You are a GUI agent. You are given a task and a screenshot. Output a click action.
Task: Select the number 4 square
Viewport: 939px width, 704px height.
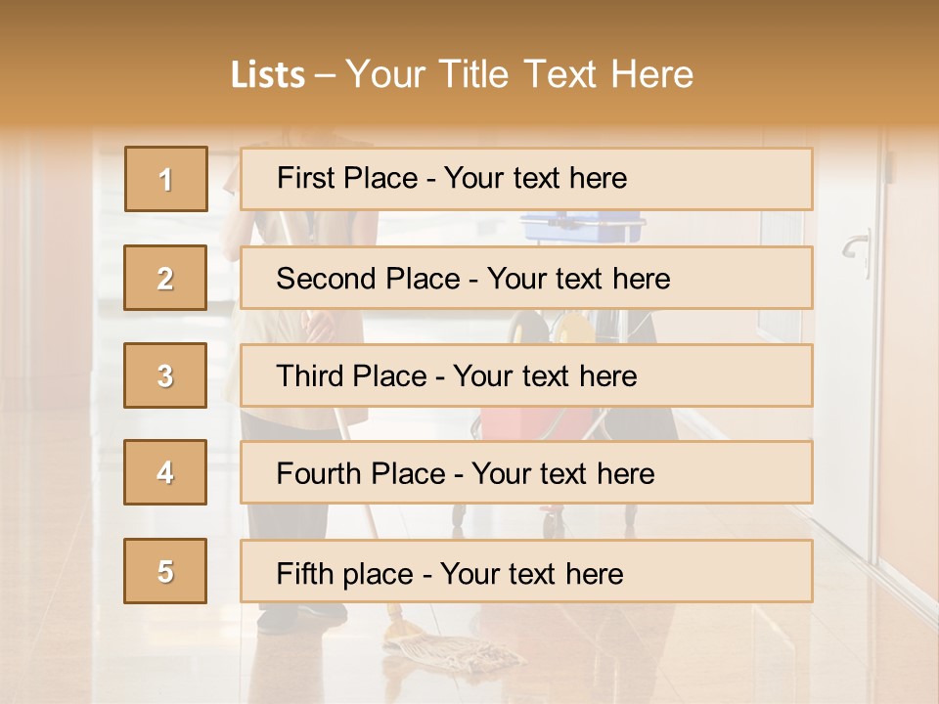(x=165, y=472)
